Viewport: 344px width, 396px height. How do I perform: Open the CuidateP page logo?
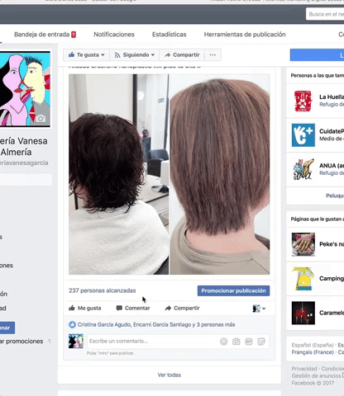(303, 135)
